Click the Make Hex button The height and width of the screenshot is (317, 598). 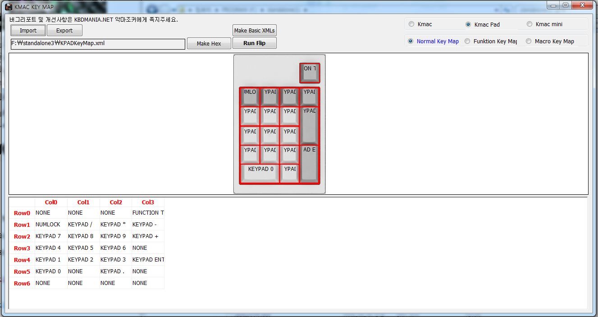[209, 43]
